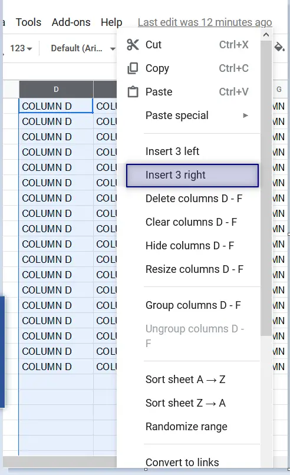Select Delete columns D - F

192,199
